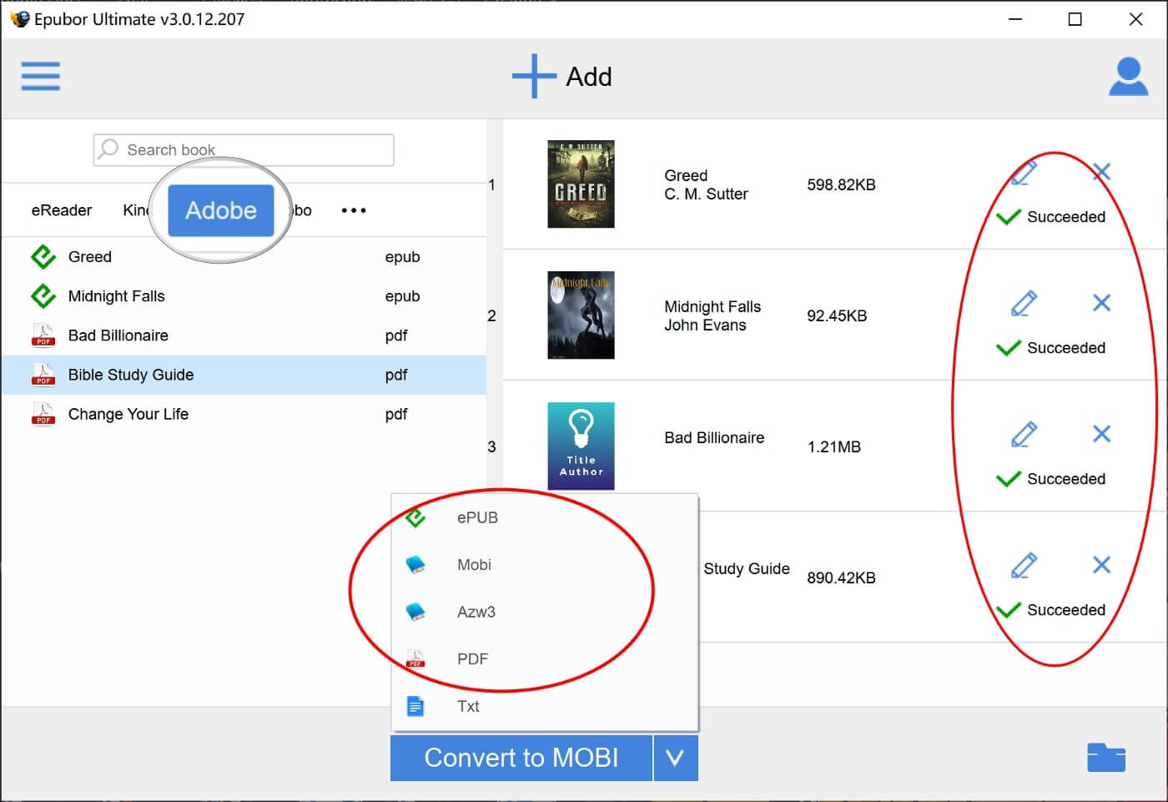Click Succeeded link for the 890.42KB book
This screenshot has width=1168, height=802.
coord(1065,610)
